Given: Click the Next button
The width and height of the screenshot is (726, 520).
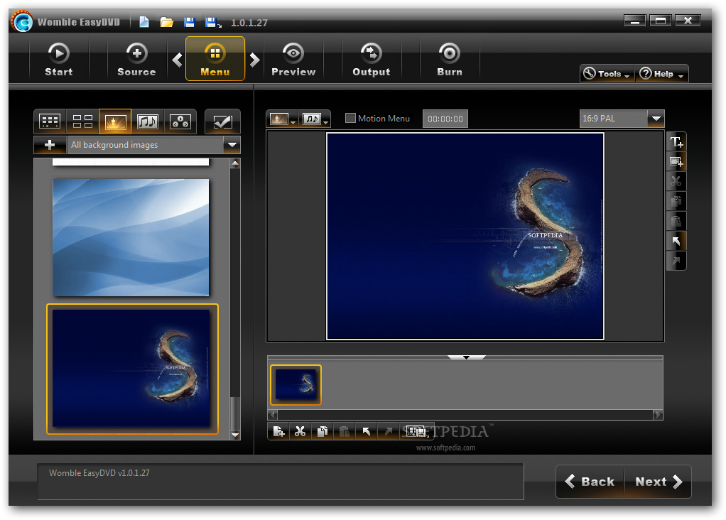Looking at the screenshot, I should click(x=658, y=482).
